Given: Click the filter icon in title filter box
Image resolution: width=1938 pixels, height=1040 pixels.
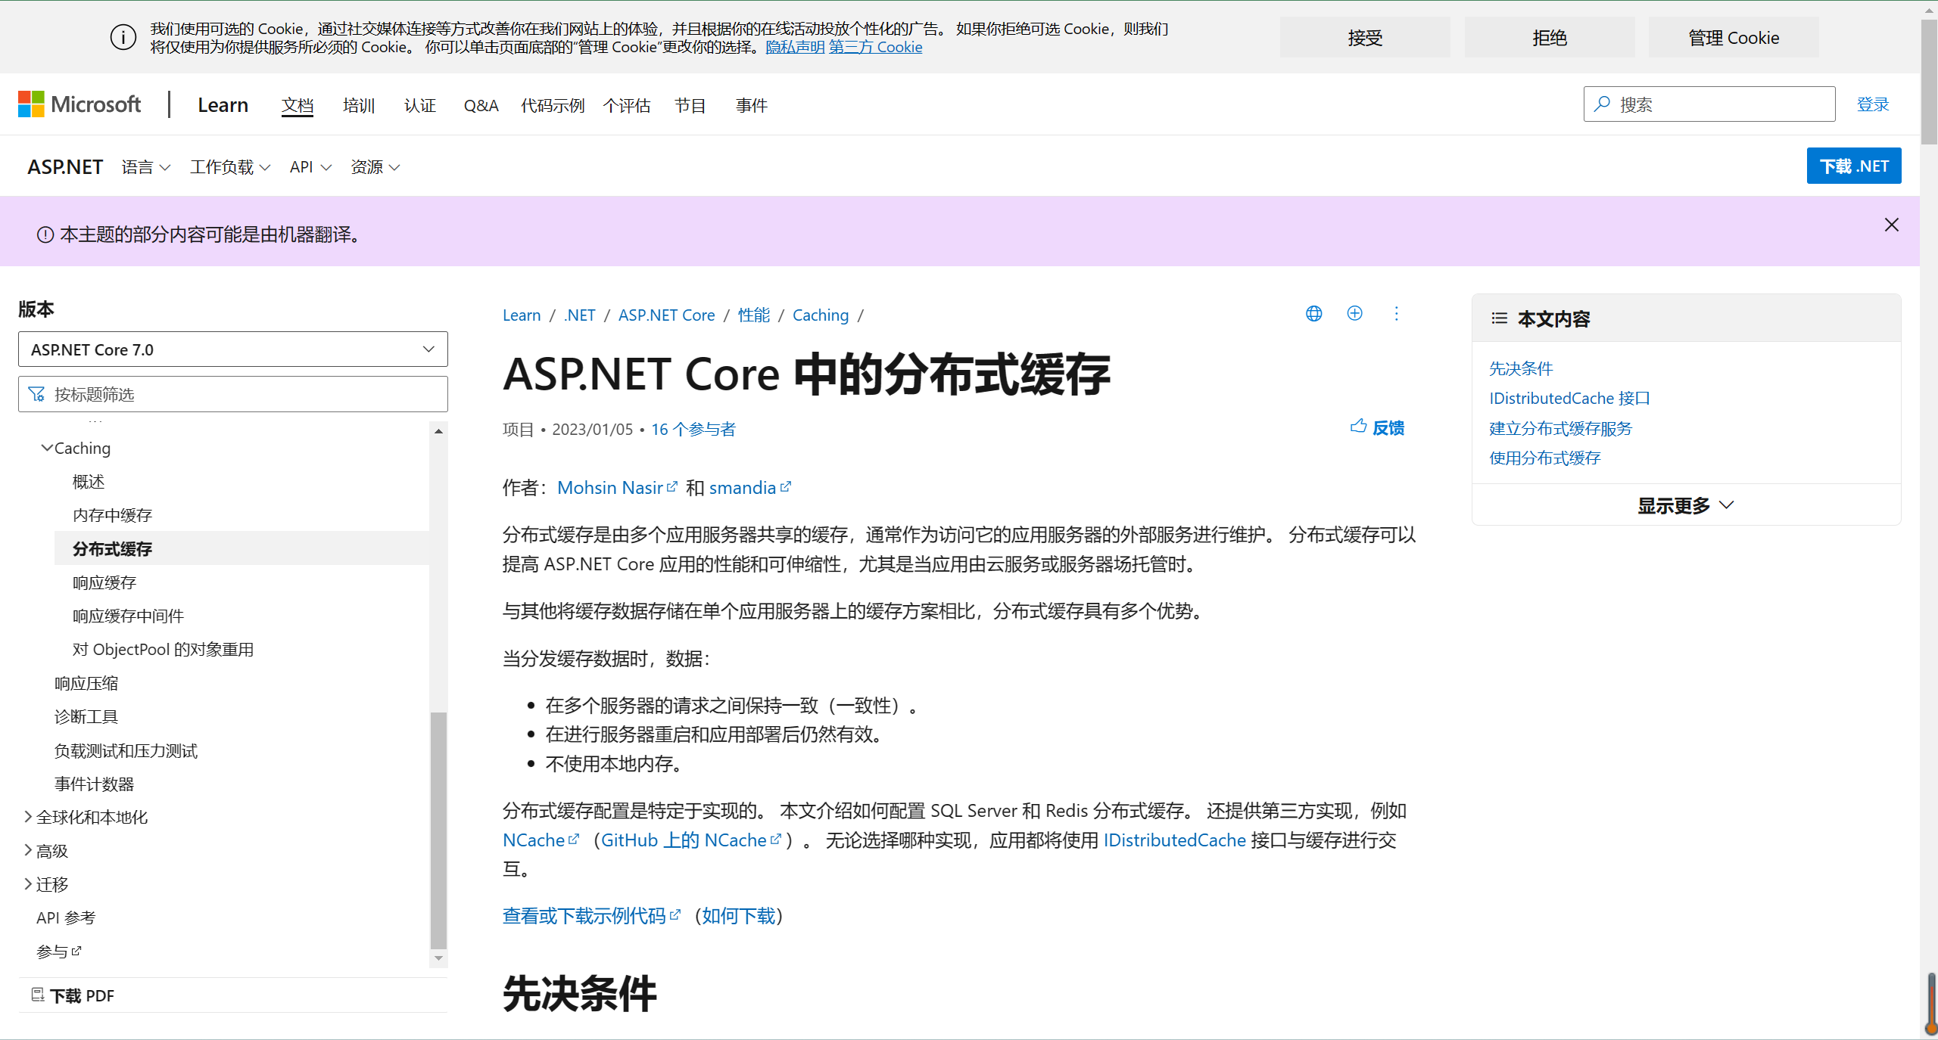Looking at the screenshot, I should (36, 394).
